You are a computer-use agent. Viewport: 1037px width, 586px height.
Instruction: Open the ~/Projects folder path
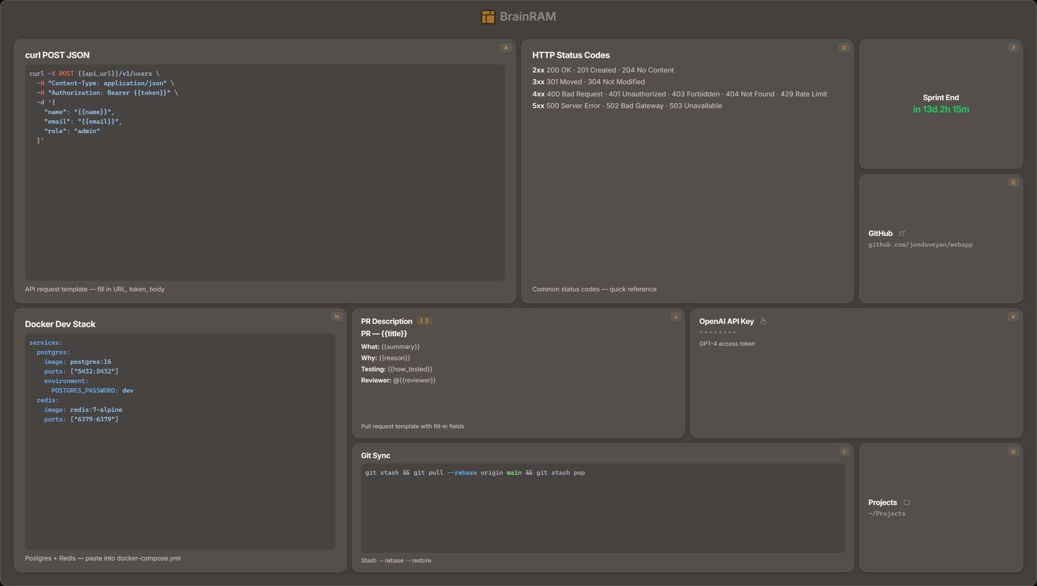pyautogui.click(x=886, y=514)
